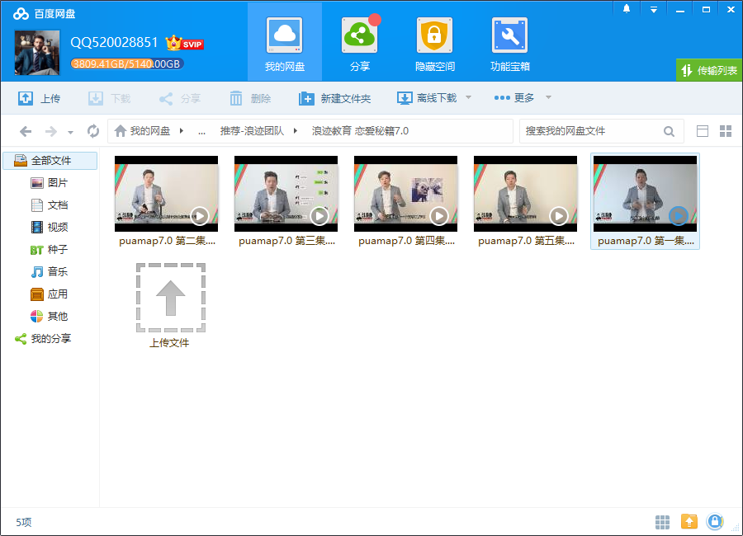This screenshot has width=743, height=536.
Task: Click the status bar lock icon
Action: (715, 522)
